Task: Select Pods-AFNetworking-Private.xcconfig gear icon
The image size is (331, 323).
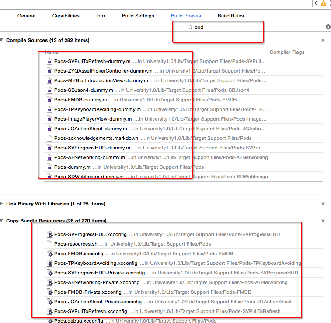Action: click(x=49, y=282)
